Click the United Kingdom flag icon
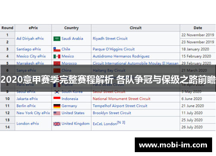 pyautogui.click(x=57, y=124)
